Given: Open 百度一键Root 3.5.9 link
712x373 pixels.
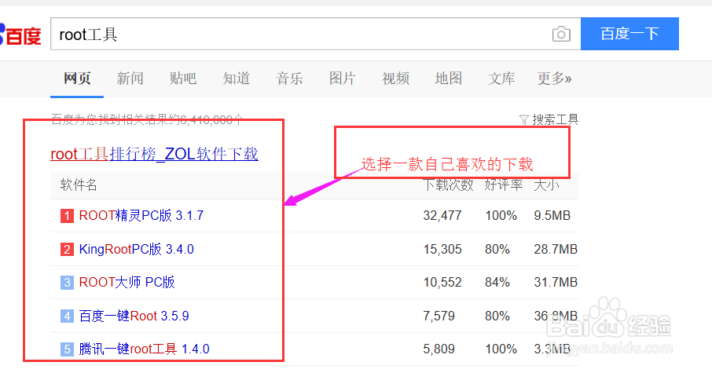Looking at the screenshot, I should pos(134,316).
